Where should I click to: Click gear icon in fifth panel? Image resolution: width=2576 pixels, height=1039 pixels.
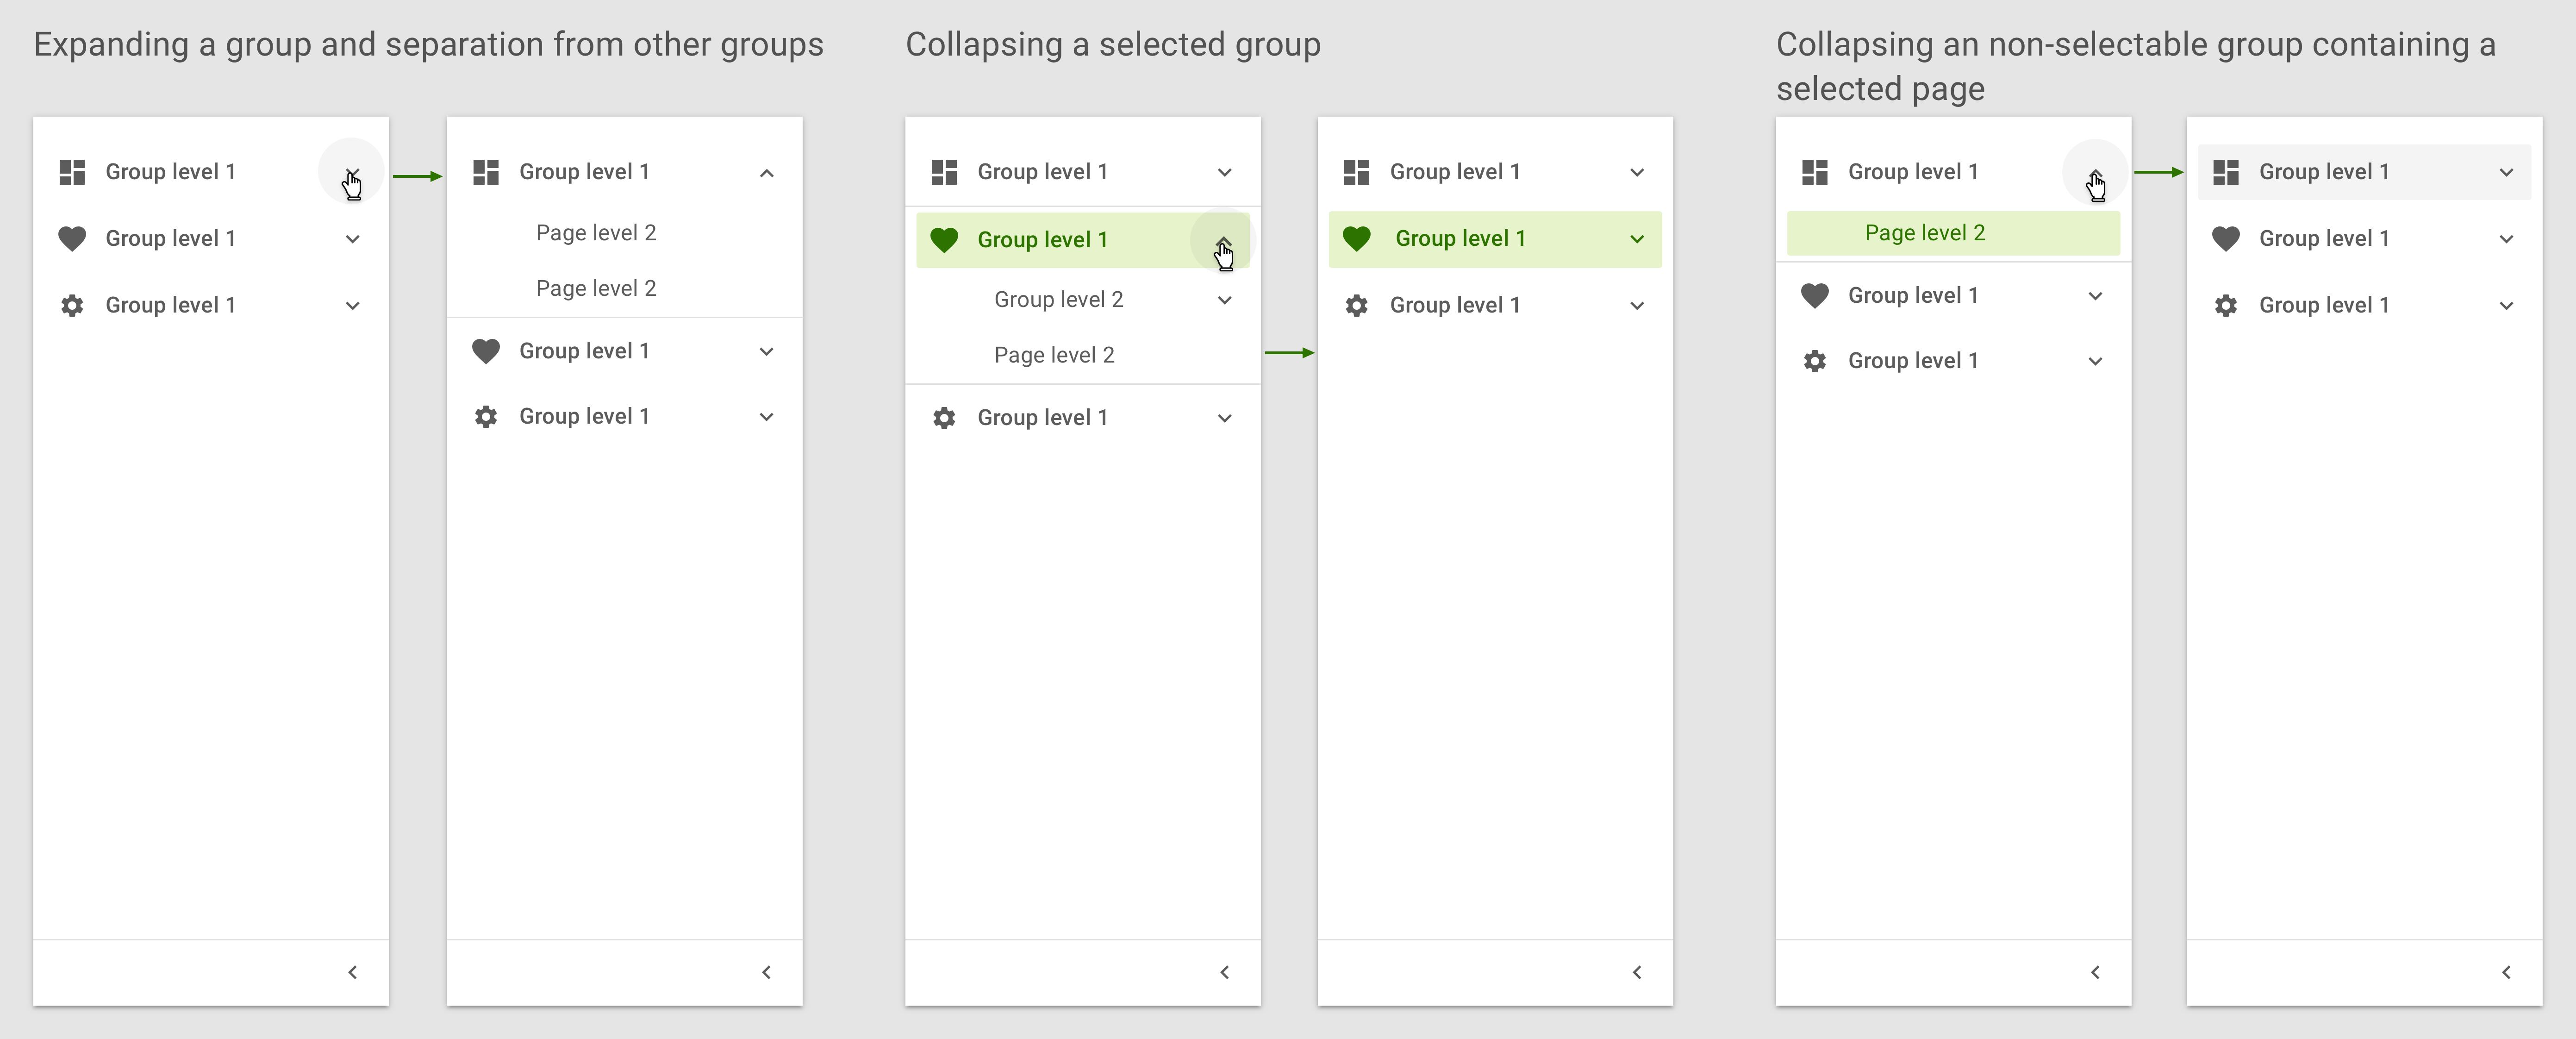pyautogui.click(x=1815, y=361)
